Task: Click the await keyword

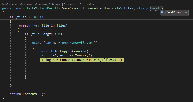Action: click(44, 51)
